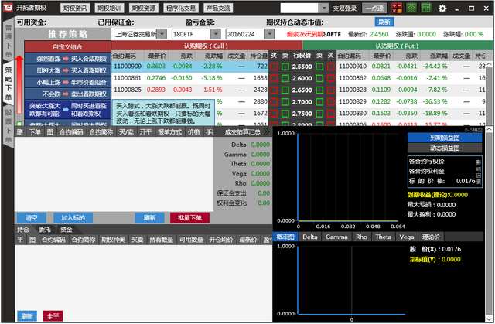495x324 pixels.
Task: Open the 资金 tab
Action: (x=66, y=230)
